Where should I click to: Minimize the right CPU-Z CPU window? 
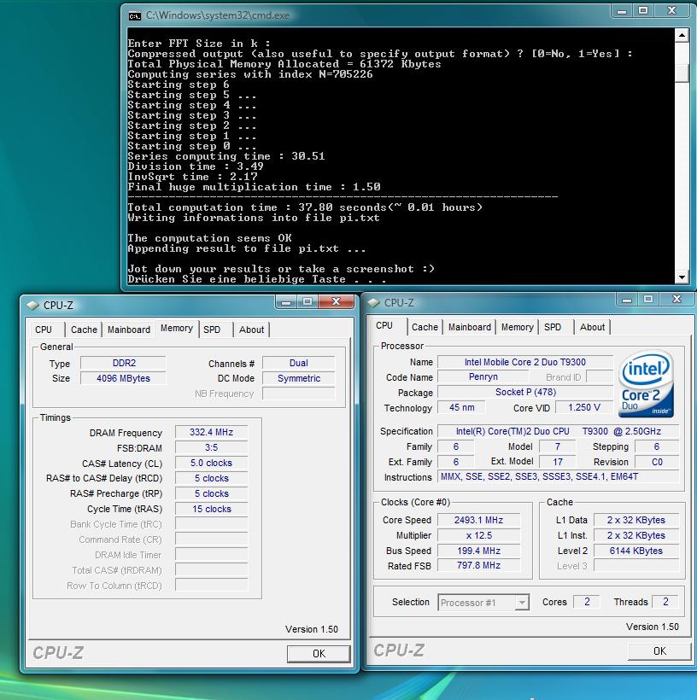[x=627, y=300]
